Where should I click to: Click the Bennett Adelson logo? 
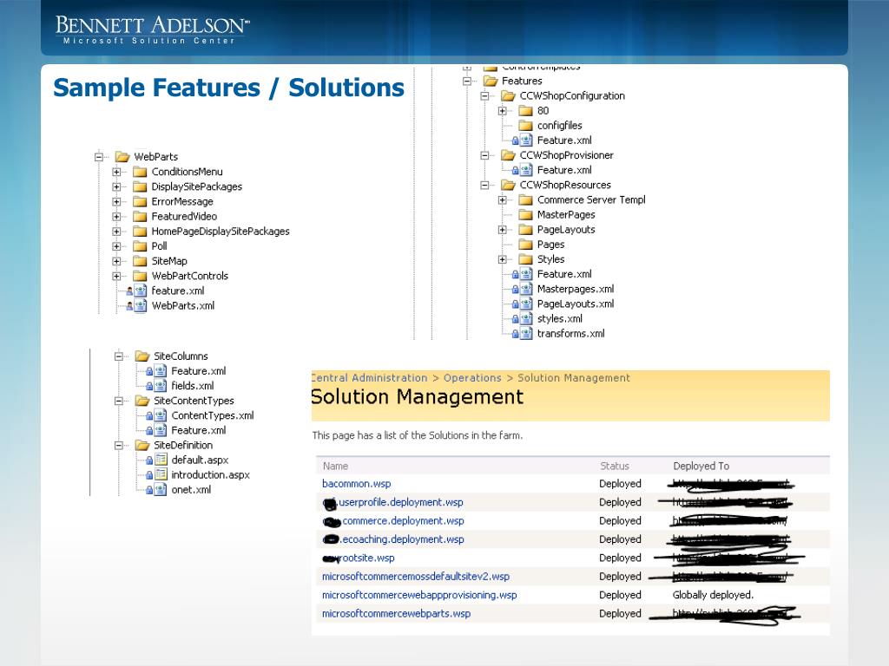(152, 29)
